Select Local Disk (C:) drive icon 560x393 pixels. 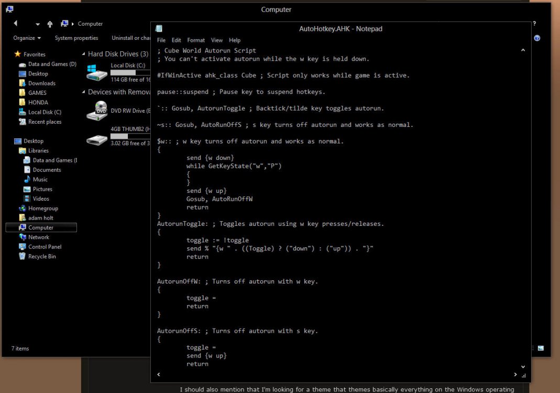coord(97,73)
